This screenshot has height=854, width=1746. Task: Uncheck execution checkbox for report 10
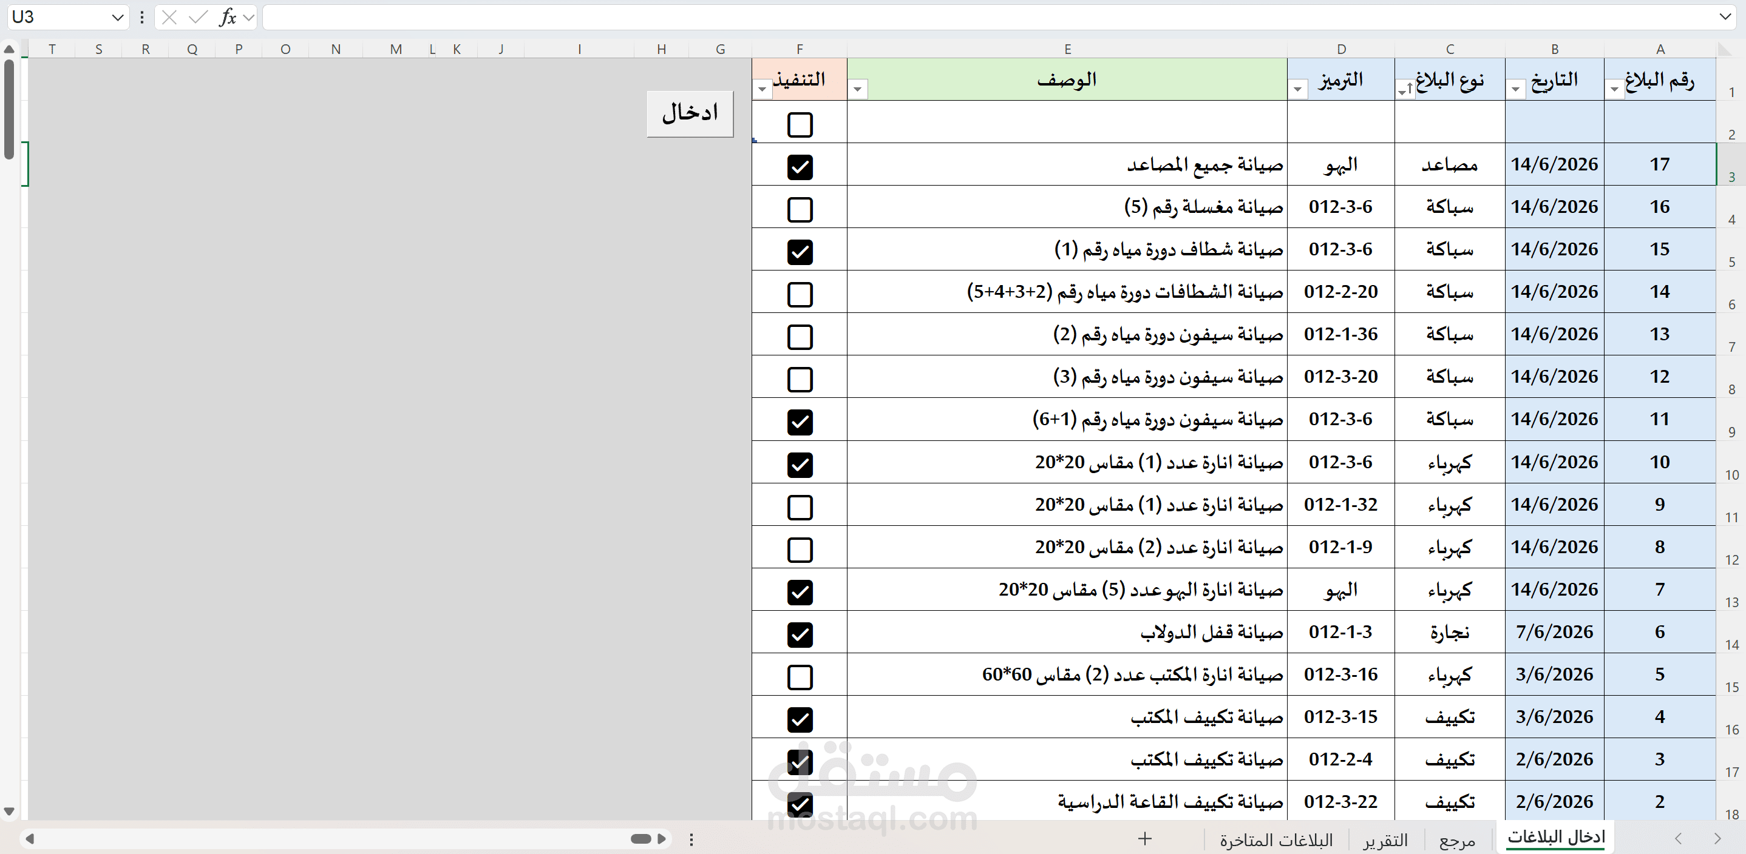pyautogui.click(x=800, y=465)
